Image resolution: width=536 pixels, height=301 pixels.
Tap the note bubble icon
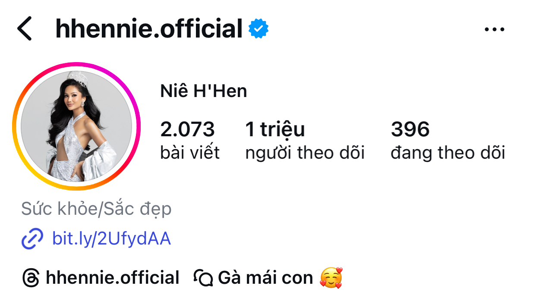point(202,278)
